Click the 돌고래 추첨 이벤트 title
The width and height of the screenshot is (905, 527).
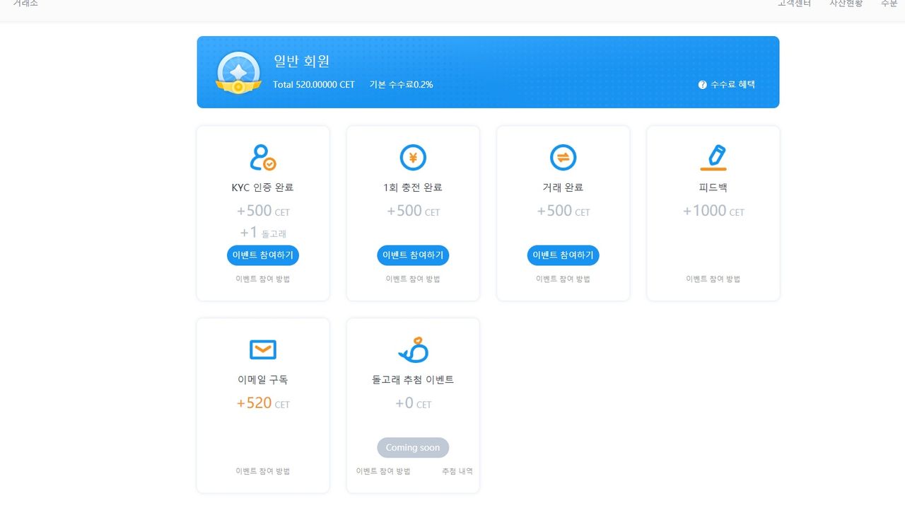pyautogui.click(x=413, y=381)
